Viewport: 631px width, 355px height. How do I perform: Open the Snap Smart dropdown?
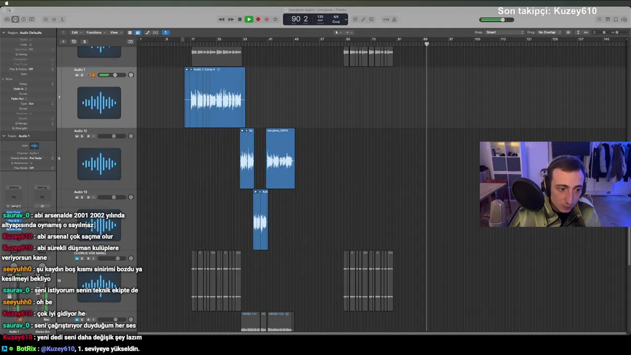point(505,33)
